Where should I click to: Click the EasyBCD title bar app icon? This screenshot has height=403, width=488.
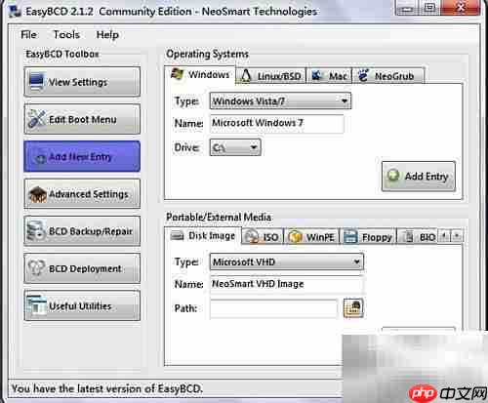pos(16,12)
